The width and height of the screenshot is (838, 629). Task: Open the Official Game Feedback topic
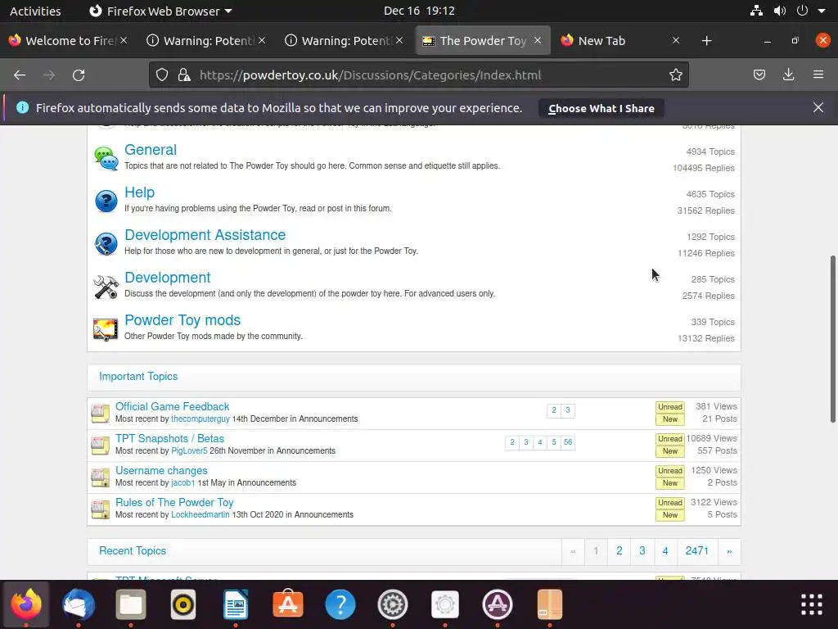coord(172,406)
